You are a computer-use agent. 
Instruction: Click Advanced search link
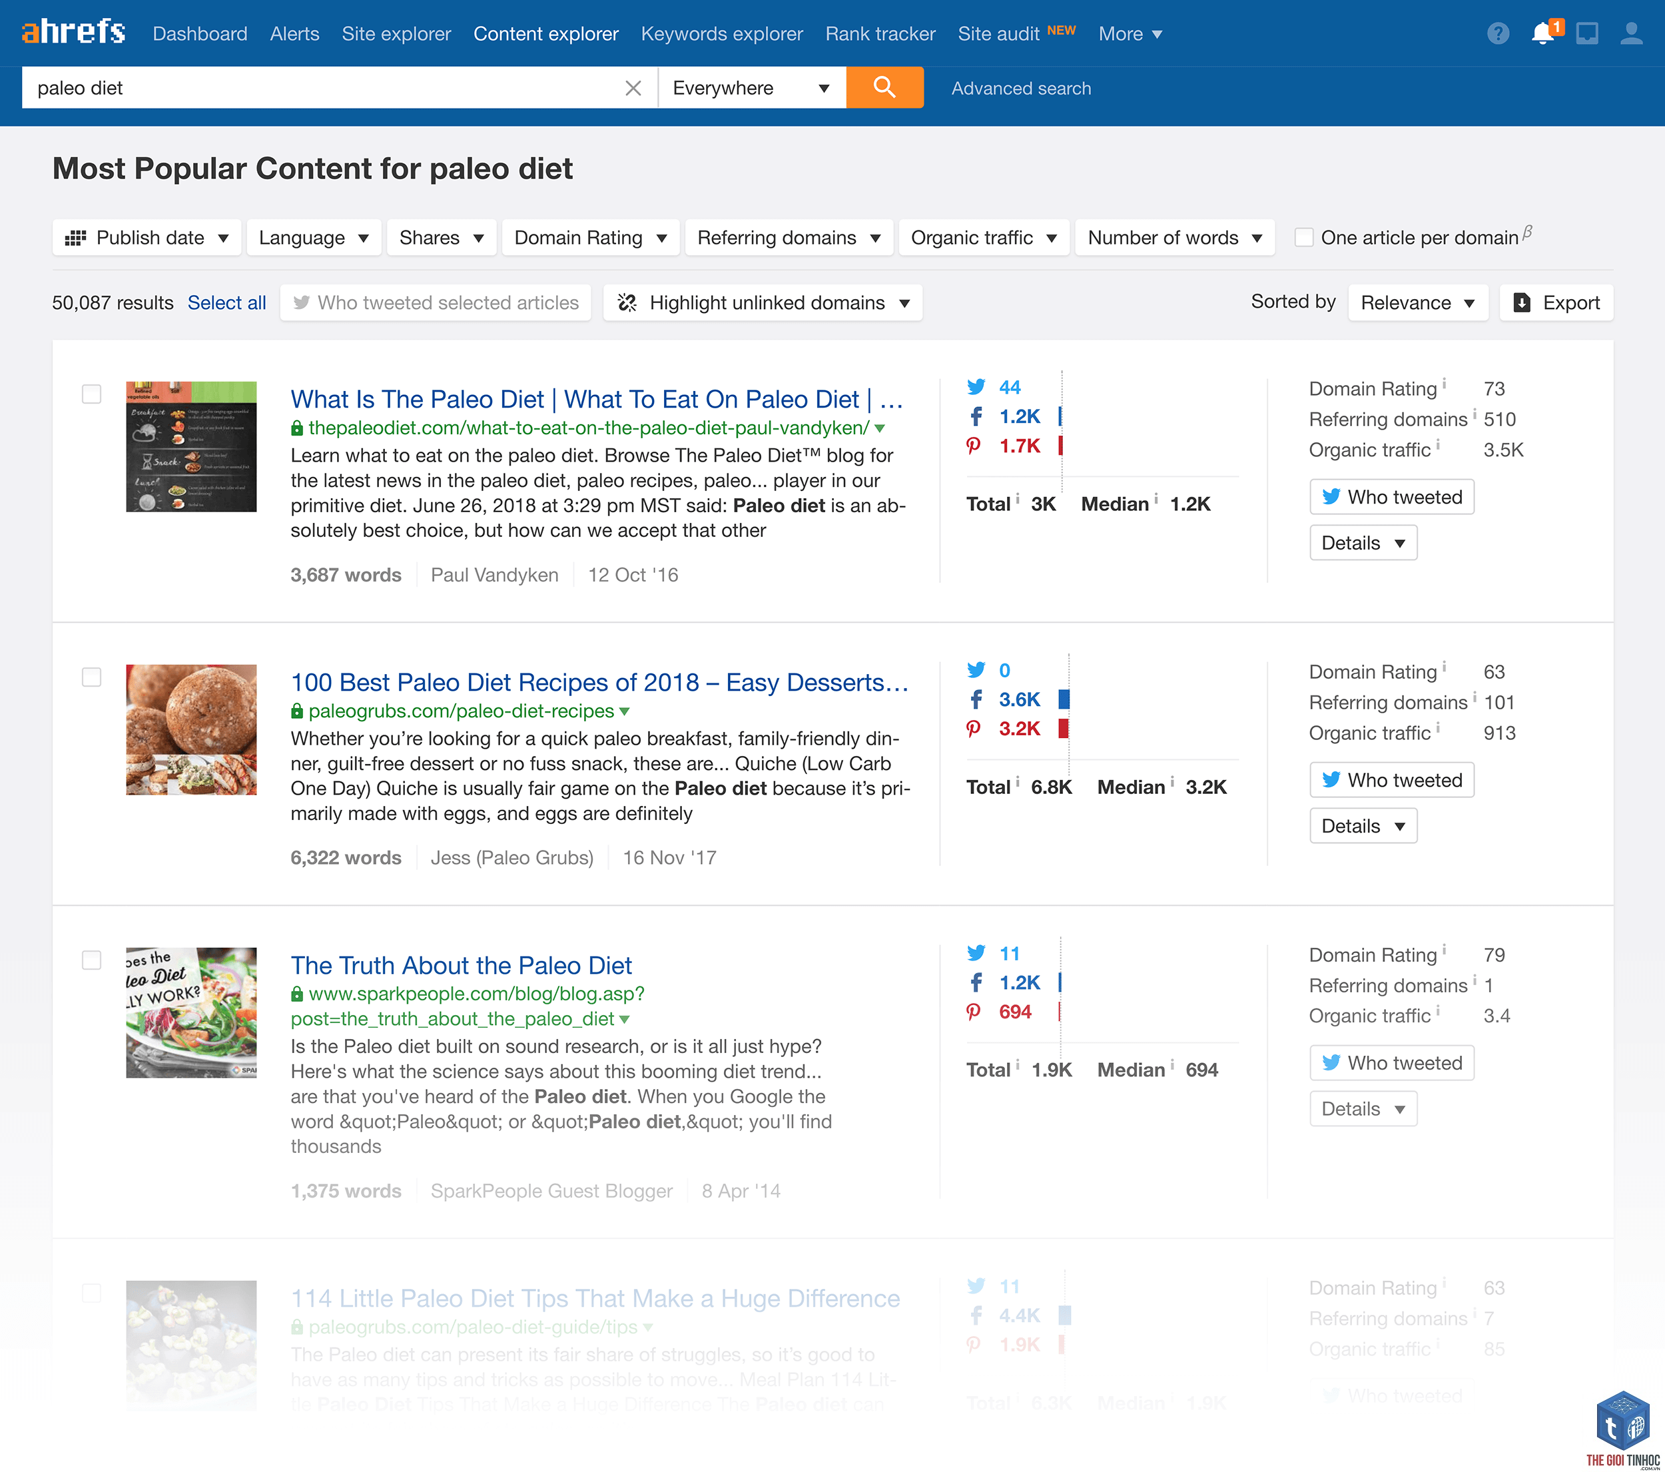pos(1021,88)
